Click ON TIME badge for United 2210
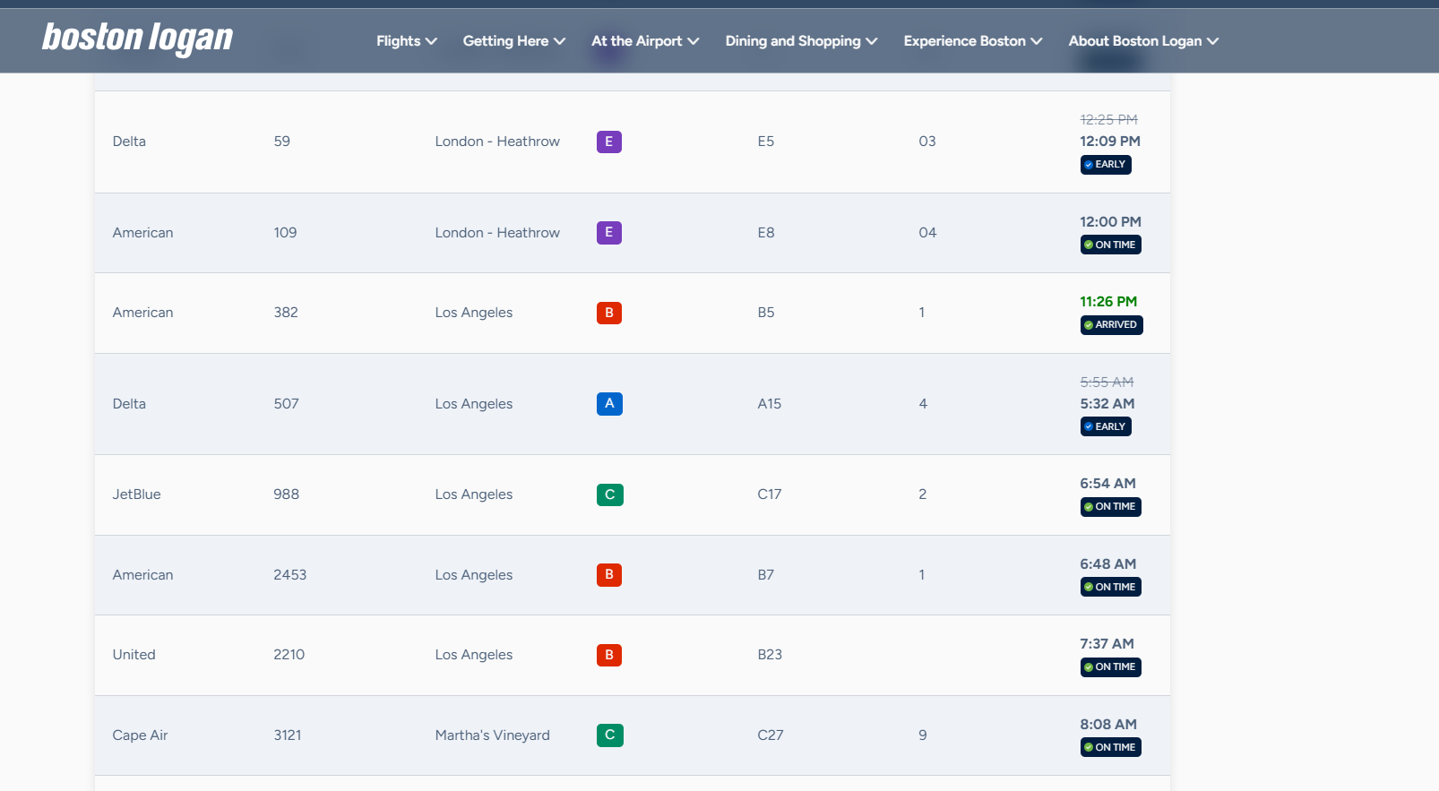Viewport: 1439px width, 791px height. (x=1110, y=667)
